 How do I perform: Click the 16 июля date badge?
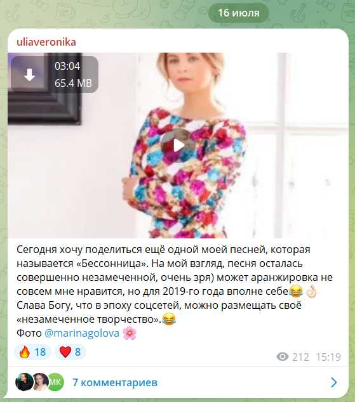[238, 13]
